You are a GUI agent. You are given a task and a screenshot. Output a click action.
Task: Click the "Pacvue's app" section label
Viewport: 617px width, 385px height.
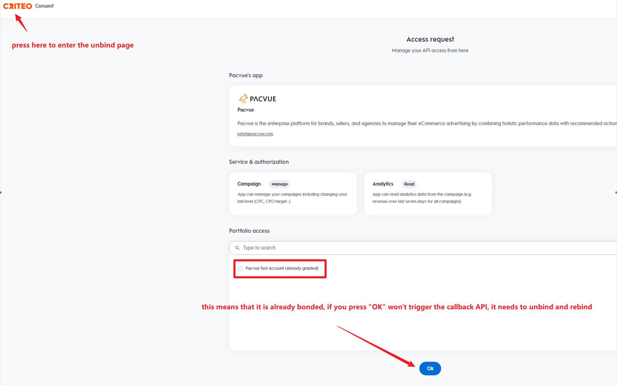246,75
